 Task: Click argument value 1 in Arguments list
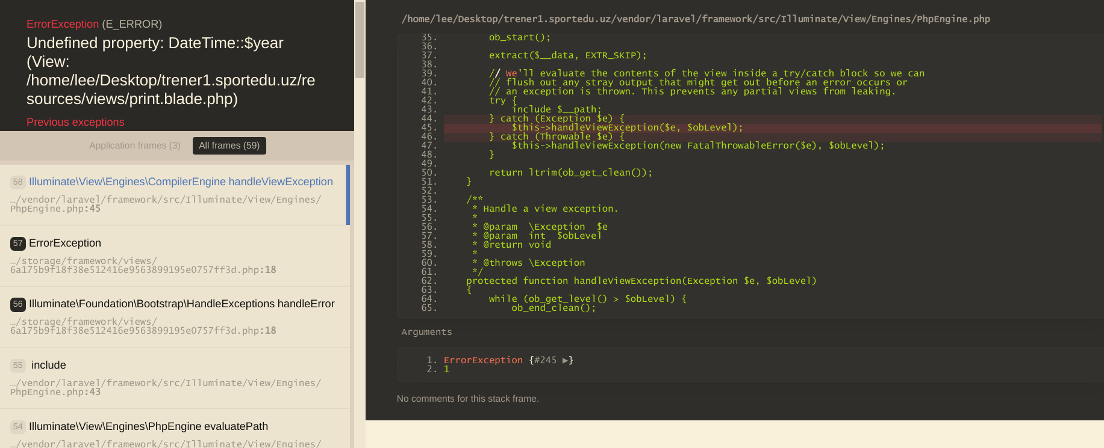coord(446,369)
